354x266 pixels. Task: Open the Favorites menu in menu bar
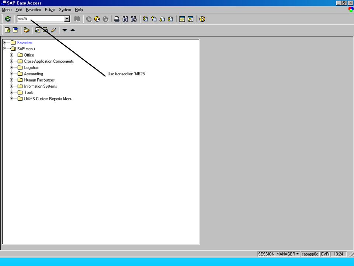34,10
